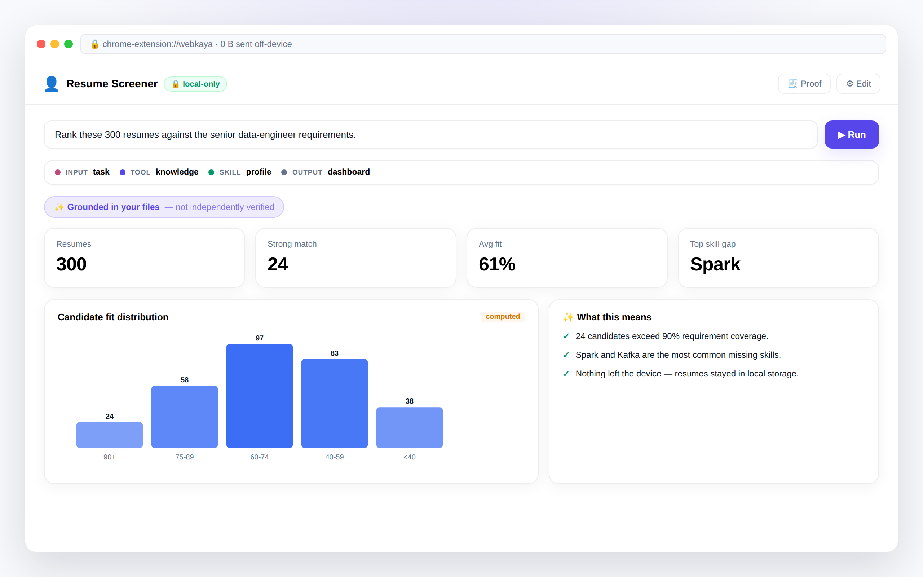The image size is (923, 577).
Task: Click the purple Run button
Action: point(852,135)
